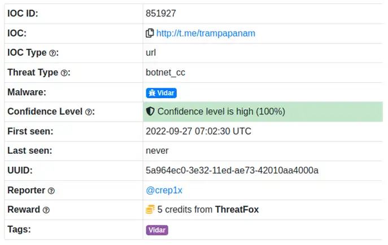Click the Reward help icon

[x=46, y=210]
